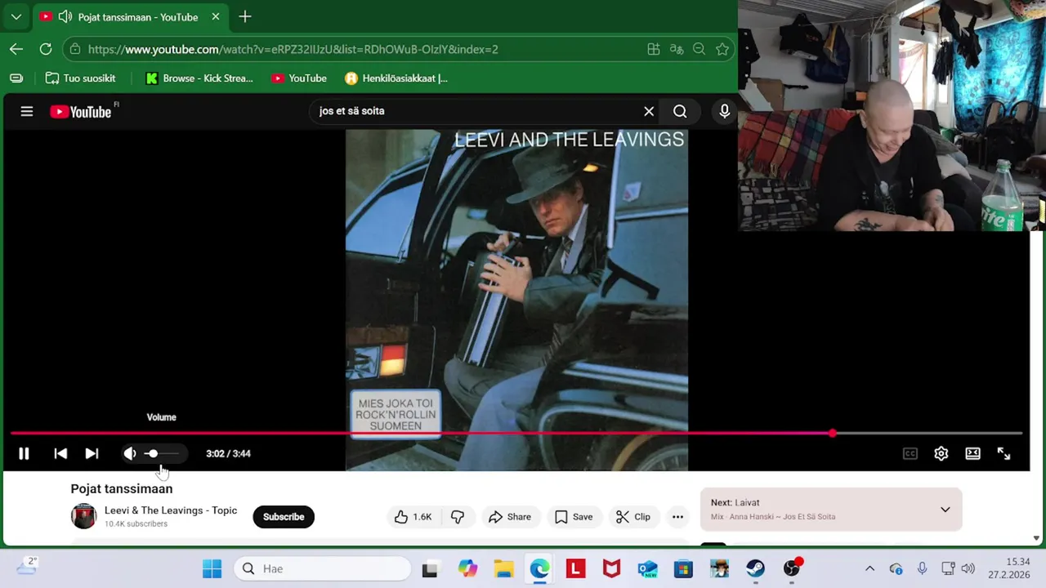Open Steam from the taskbar
Viewport: 1046px width, 588px height.
755,568
